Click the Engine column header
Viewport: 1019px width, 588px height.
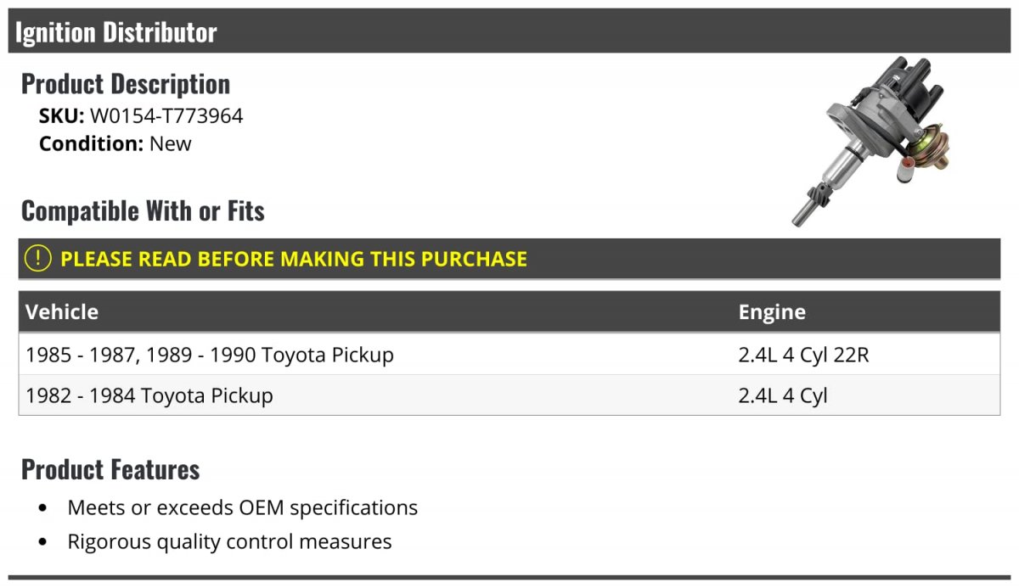[772, 311]
